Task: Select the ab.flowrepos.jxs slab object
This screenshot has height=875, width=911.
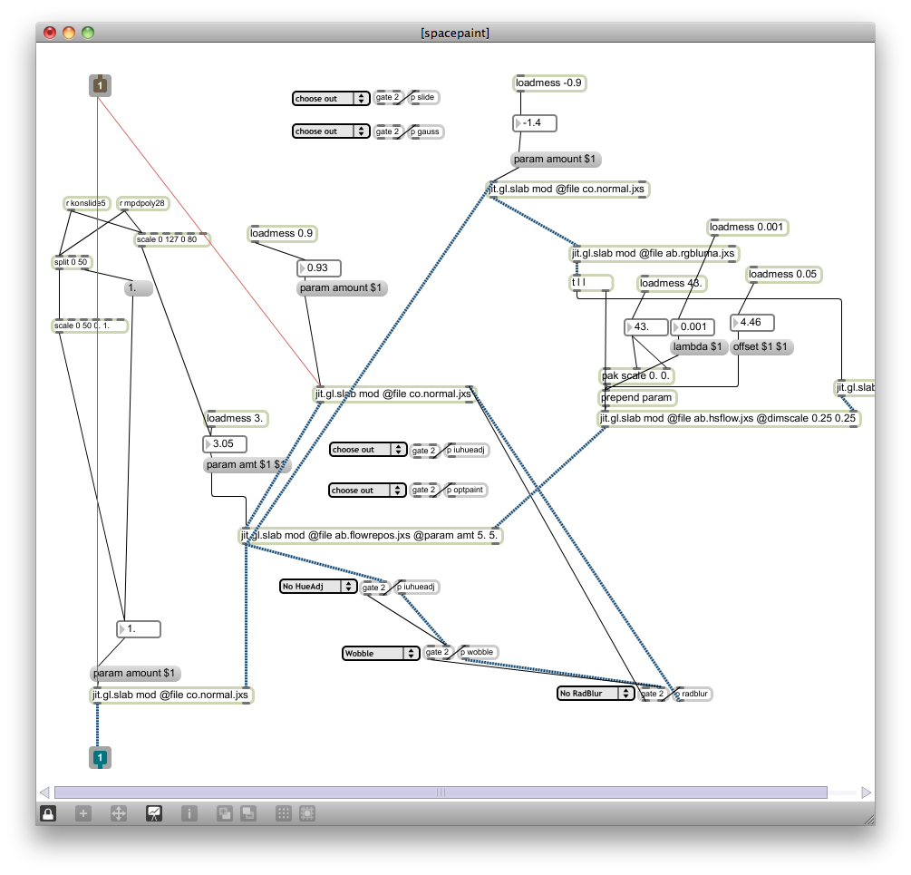Action: click(371, 536)
